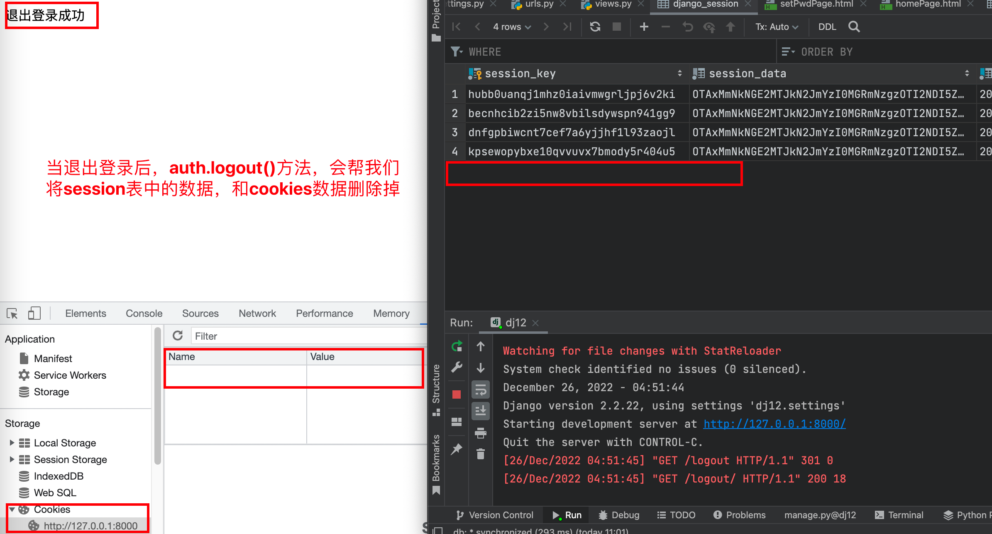This screenshot has height=534, width=992.
Task: Toggle scroll to end in console
Action: coord(481,411)
